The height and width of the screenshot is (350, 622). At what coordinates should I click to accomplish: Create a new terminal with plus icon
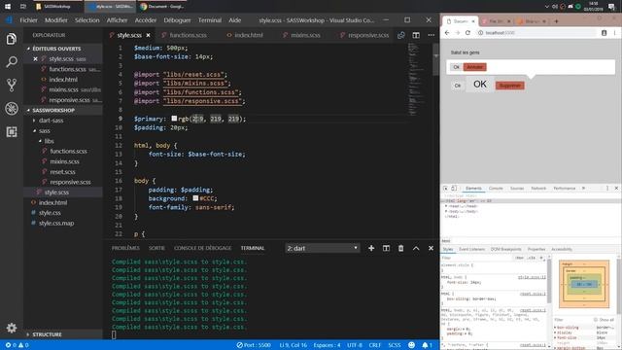coord(371,248)
